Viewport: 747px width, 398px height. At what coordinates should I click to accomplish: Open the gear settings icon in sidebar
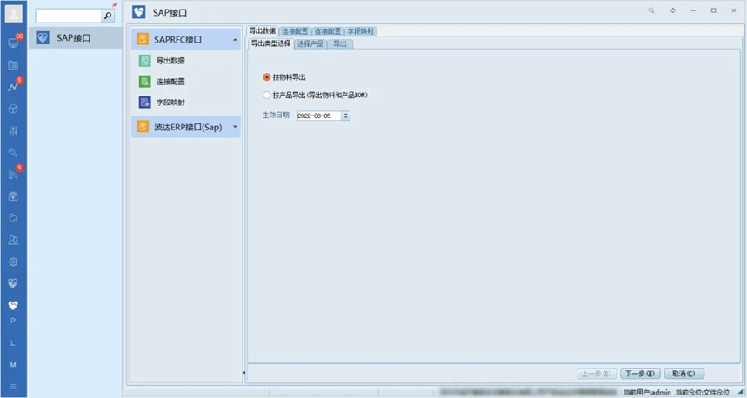point(13,261)
